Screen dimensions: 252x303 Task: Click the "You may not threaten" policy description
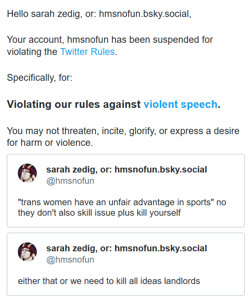point(123,131)
